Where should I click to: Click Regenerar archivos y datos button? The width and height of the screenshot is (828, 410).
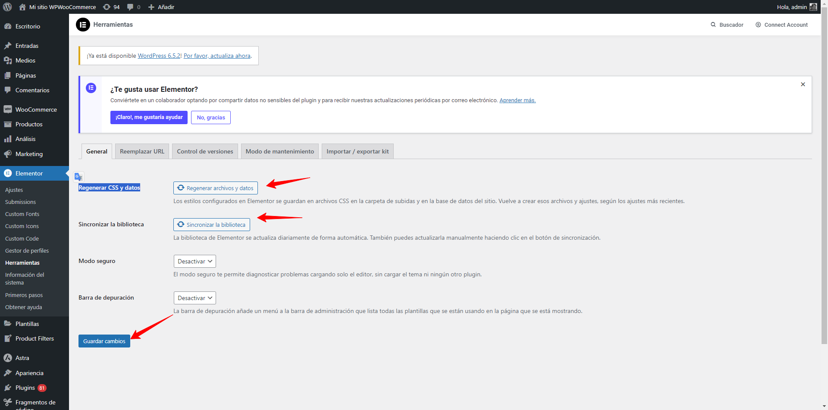pyautogui.click(x=216, y=188)
